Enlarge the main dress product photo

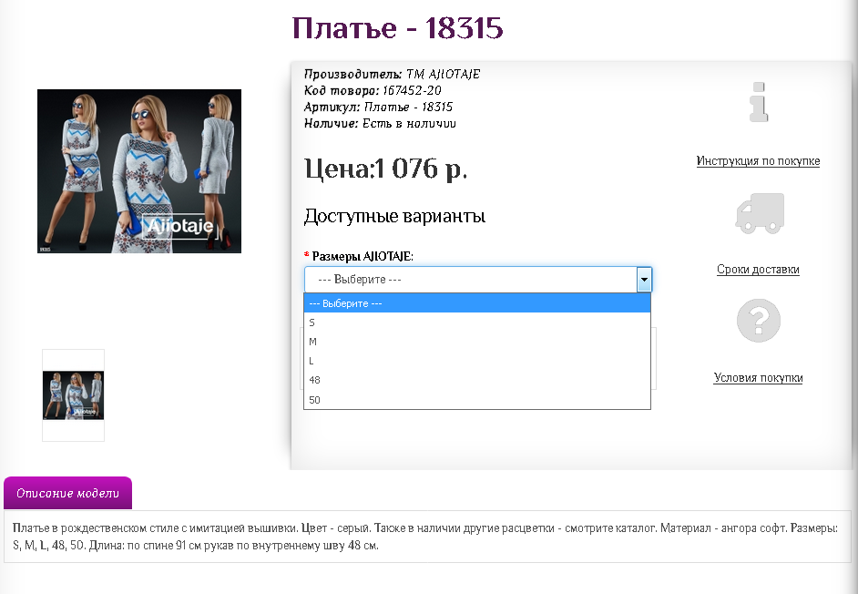click(138, 171)
